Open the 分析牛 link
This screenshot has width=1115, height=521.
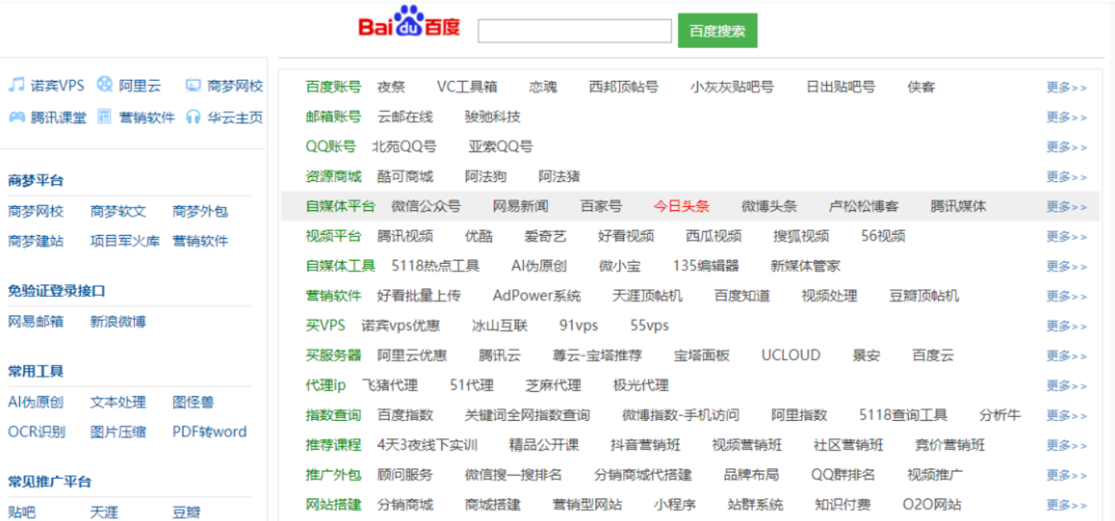tap(1000, 415)
